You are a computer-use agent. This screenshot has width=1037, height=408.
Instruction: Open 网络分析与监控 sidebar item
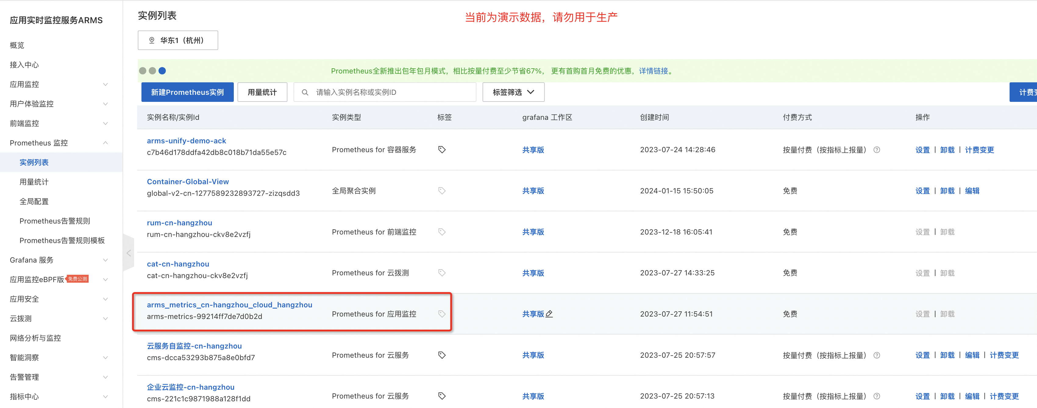[35, 338]
